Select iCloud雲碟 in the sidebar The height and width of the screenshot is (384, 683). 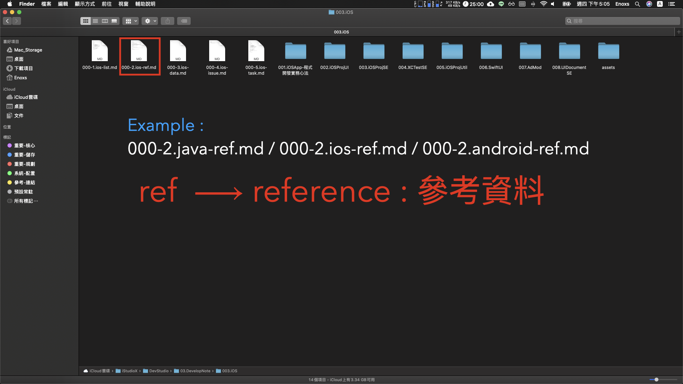[x=26, y=97]
